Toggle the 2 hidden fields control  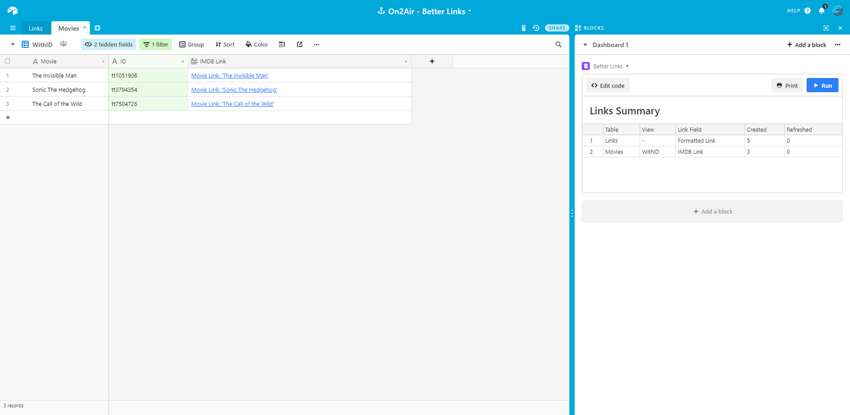[109, 44]
